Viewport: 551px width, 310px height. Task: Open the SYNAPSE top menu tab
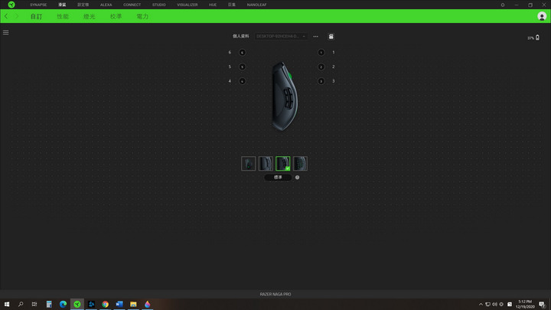click(38, 5)
